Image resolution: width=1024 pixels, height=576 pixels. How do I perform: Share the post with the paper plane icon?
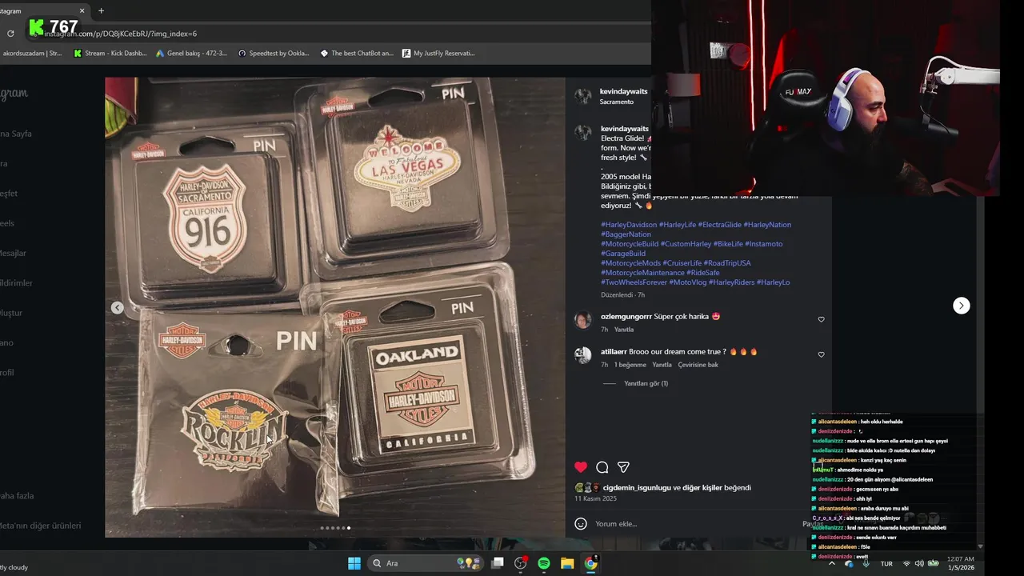pyautogui.click(x=623, y=467)
